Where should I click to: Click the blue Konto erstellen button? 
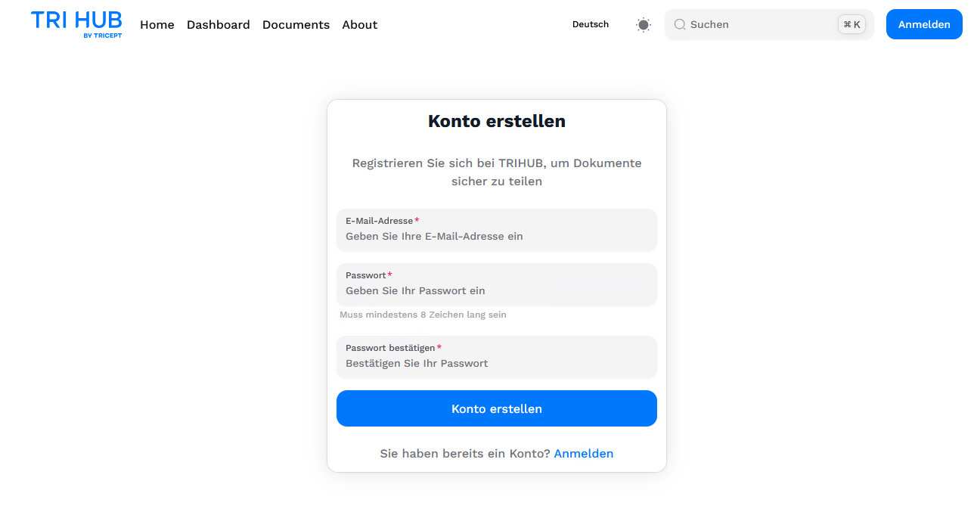pyautogui.click(x=497, y=408)
